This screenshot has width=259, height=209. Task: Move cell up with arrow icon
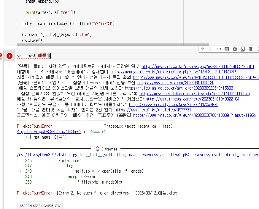(x=203, y=49)
